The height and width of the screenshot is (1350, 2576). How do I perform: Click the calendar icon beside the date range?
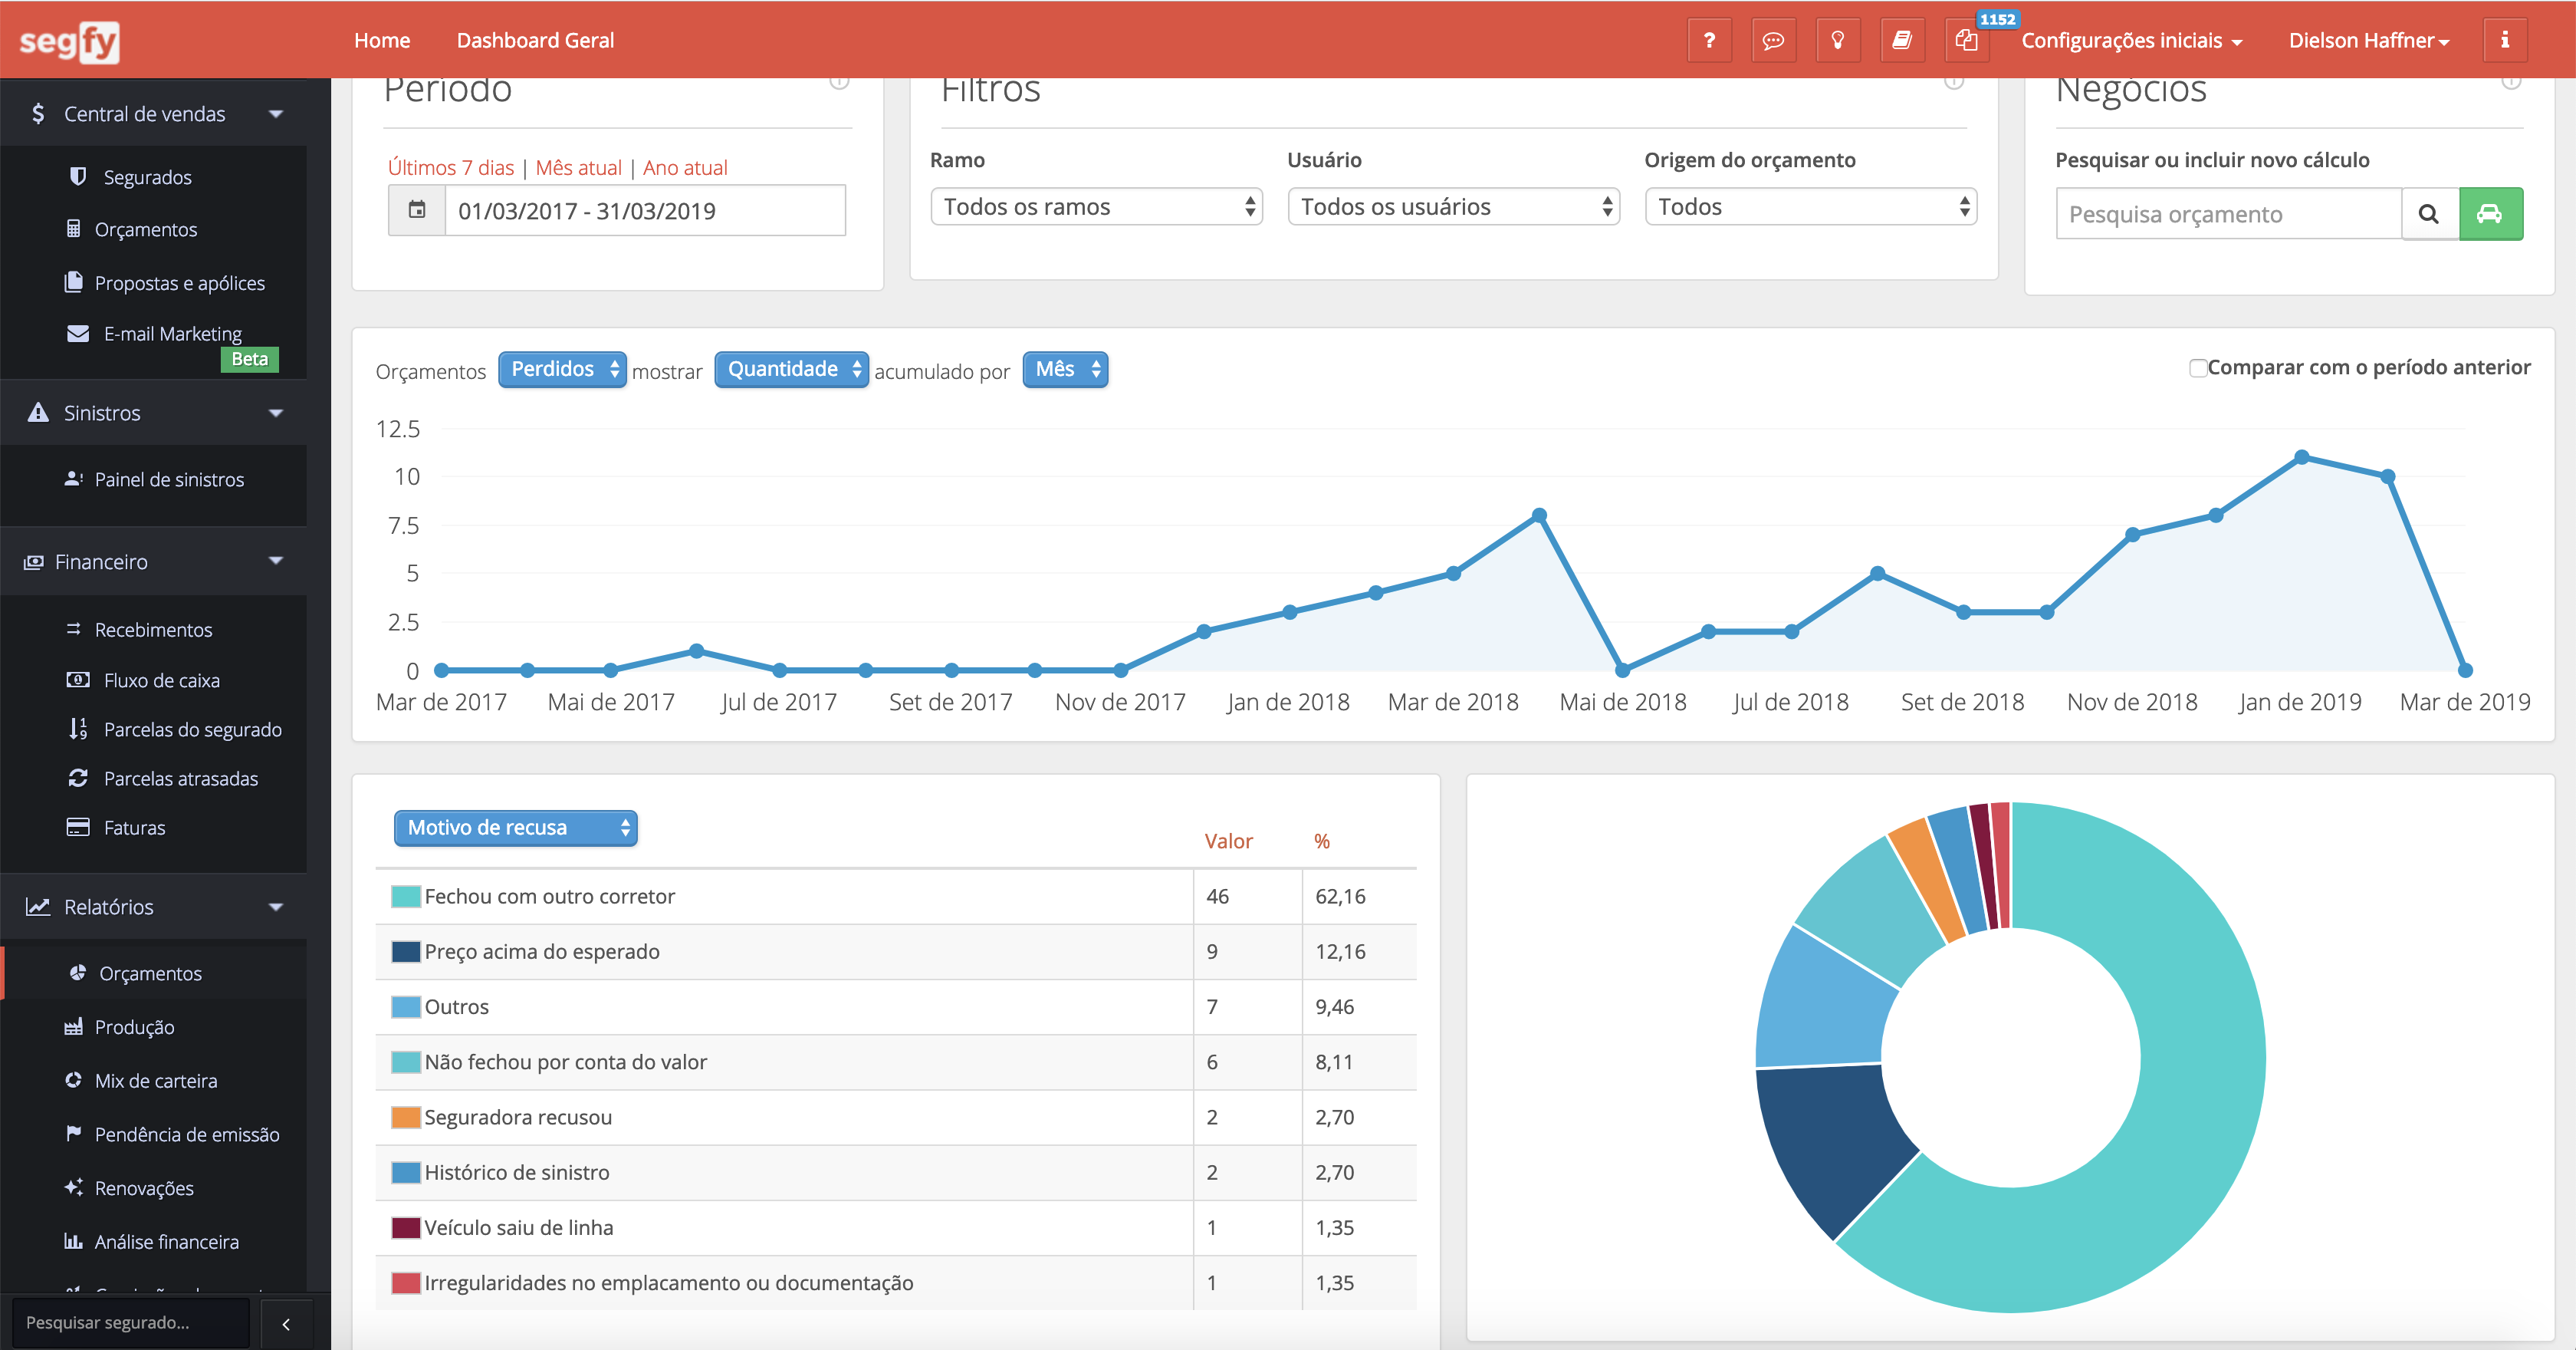coord(417,210)
